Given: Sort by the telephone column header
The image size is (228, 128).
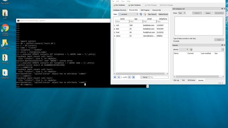Looking at the screenshot, I should [x=162, y=19].
